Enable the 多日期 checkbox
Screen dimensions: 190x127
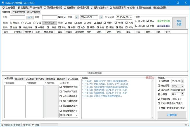click(136, 21)
